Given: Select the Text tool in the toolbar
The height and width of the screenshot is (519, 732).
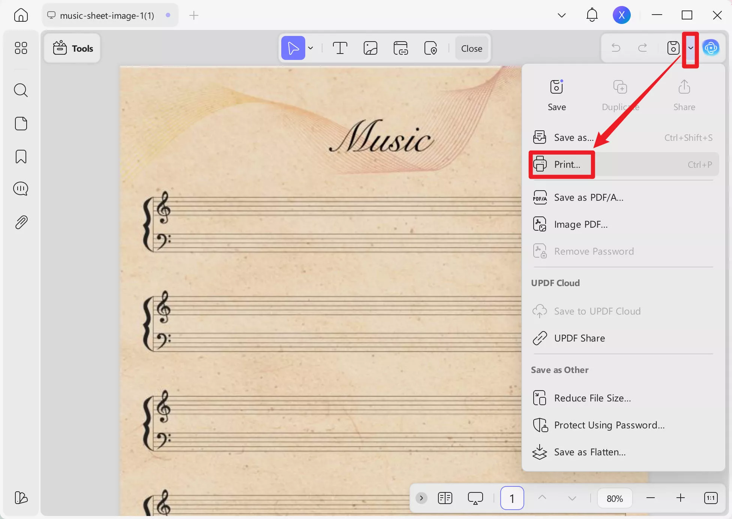Looking at the screenshot, I should click(339, 48).
